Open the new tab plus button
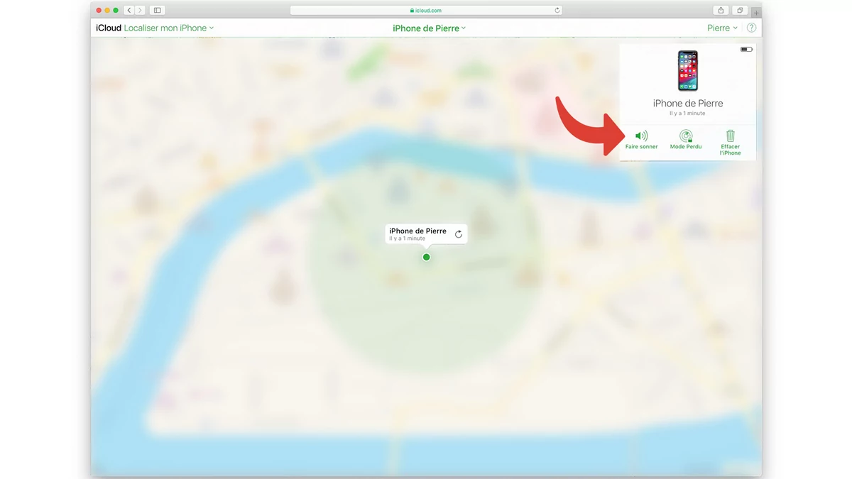Image resolution: width=852 pixels, height=479 pixels. pos(756,13)
